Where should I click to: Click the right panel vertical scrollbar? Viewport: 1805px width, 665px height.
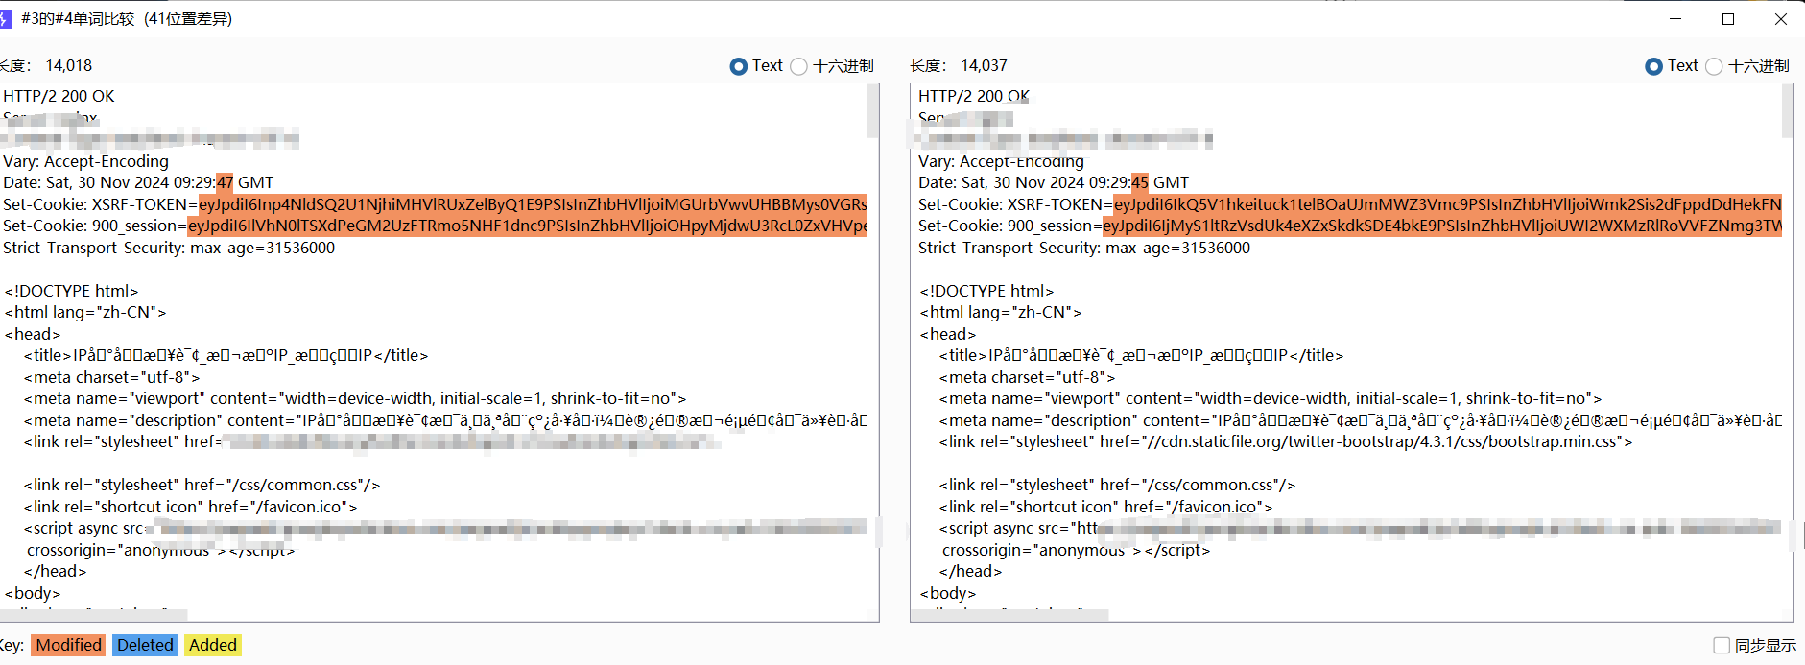tap(1788, 110)
